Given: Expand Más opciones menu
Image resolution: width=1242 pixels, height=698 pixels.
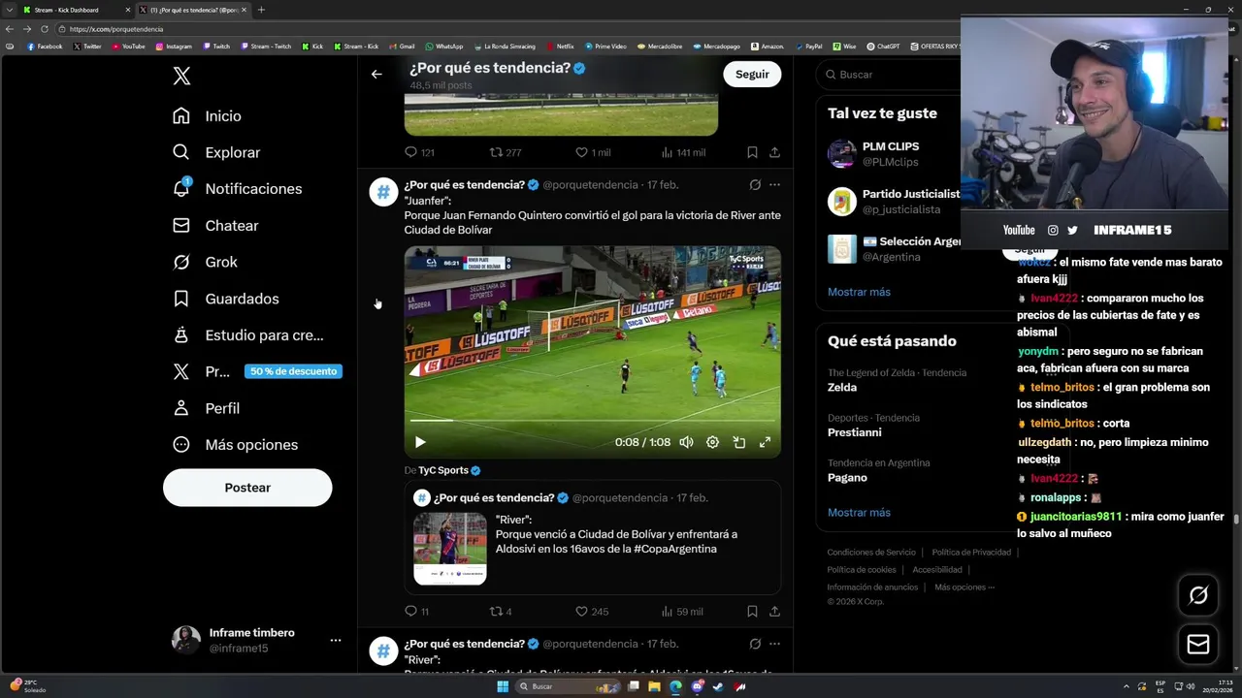Looking at the screenshot, I should (x=235, y=445).
